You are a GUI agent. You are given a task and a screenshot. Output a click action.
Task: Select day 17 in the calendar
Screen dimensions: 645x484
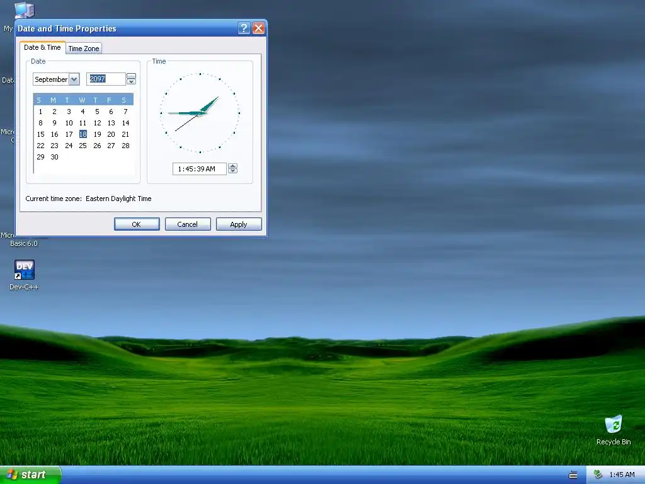coord(69,134)
